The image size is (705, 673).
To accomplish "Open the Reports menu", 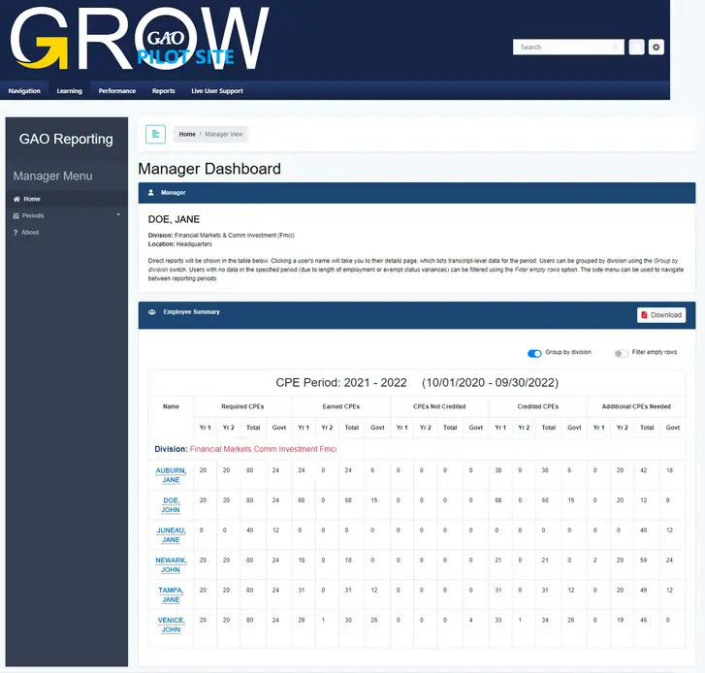I will click(x=163, y=91).
